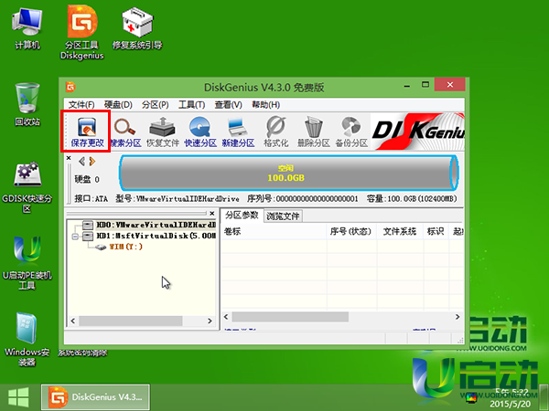Click the 标识 column header
This screenshot has height=411, width=549.
pyautogui.click(x=436, y=231)
